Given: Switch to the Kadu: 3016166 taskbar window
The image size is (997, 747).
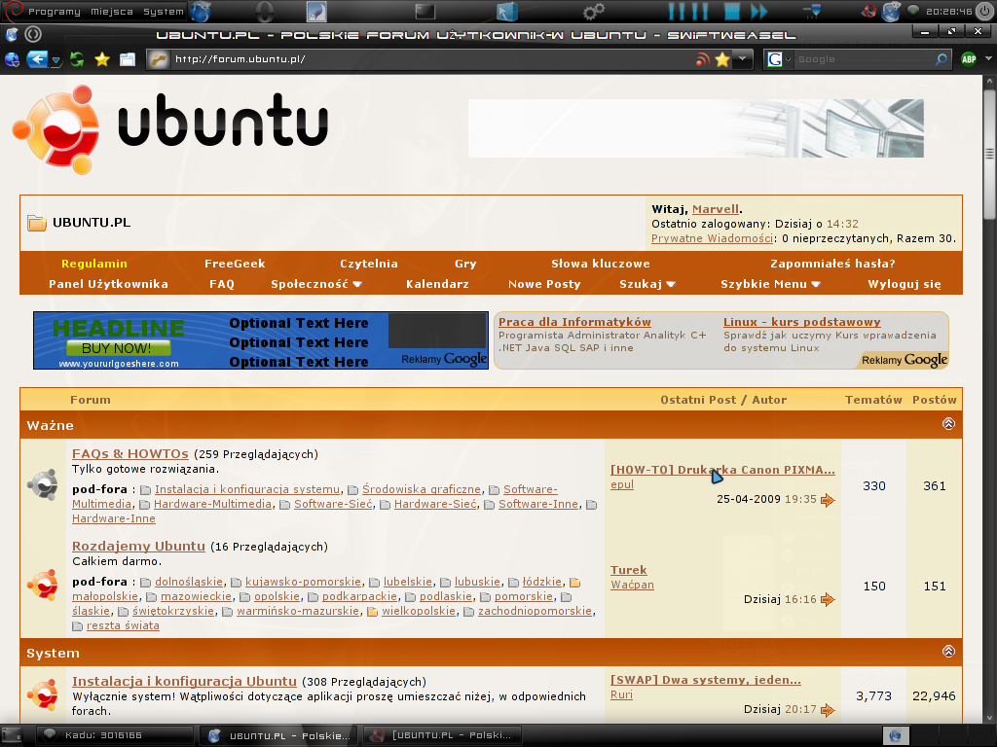Looking at the screenshot, I should (x=115, y=735).
